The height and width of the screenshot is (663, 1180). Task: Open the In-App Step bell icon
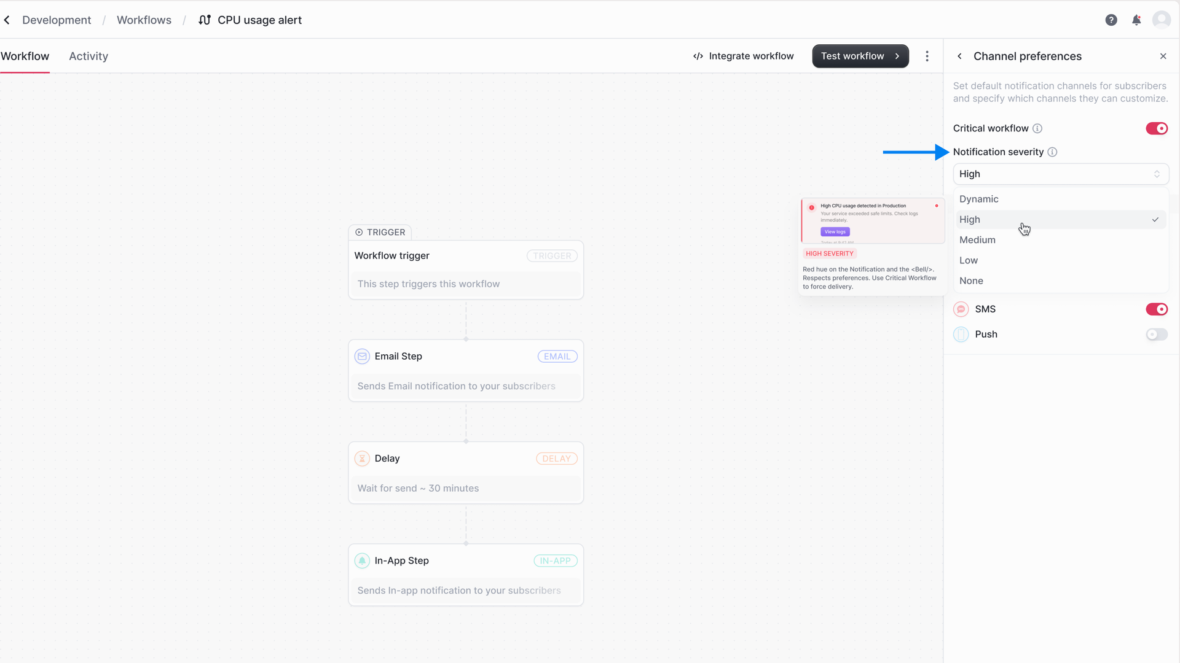pos(362,560)
